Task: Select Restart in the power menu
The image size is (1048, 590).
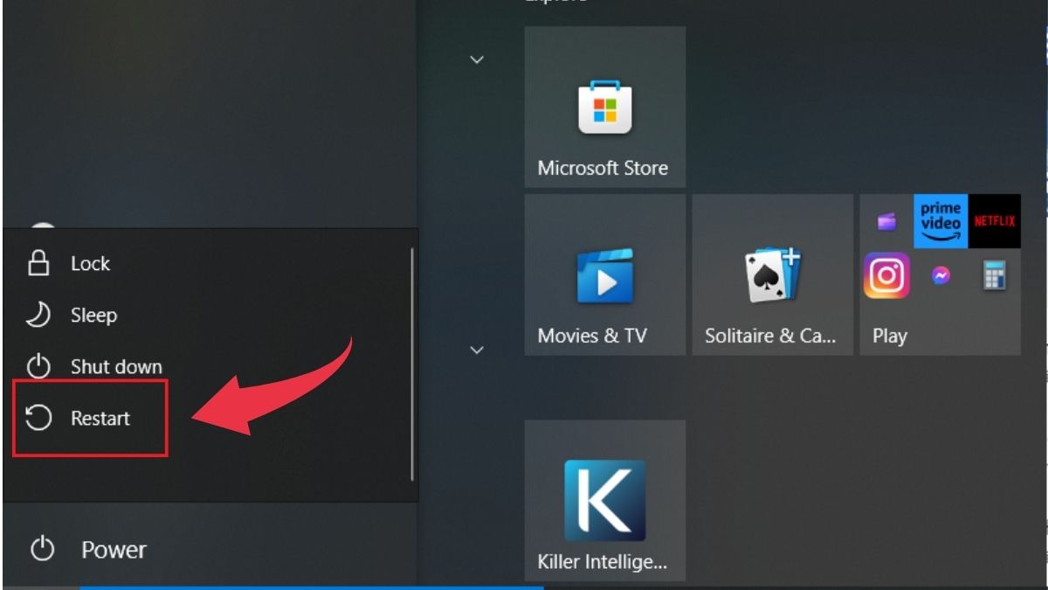Action: click(210, 418)
